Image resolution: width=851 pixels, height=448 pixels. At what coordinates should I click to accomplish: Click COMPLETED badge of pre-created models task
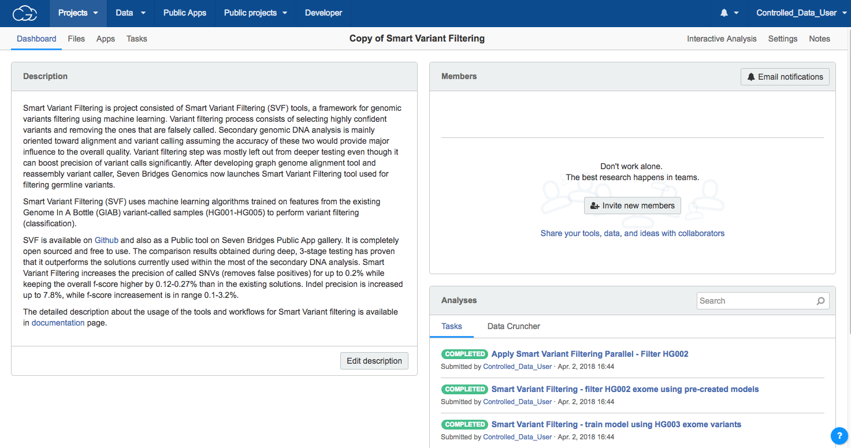click(x=464, y=389)
